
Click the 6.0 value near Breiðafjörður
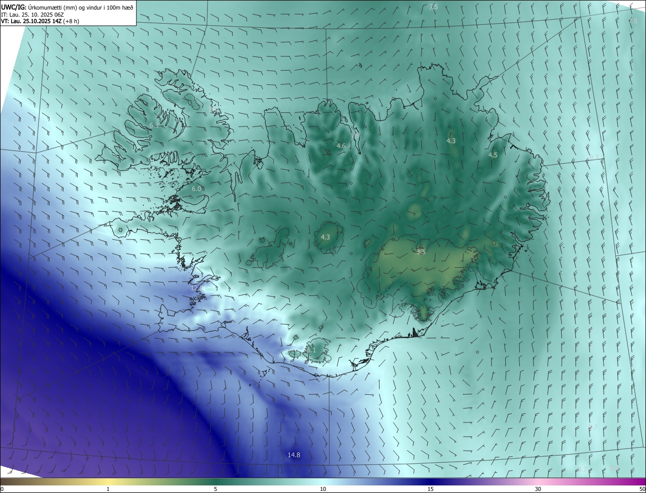point(196,189)
